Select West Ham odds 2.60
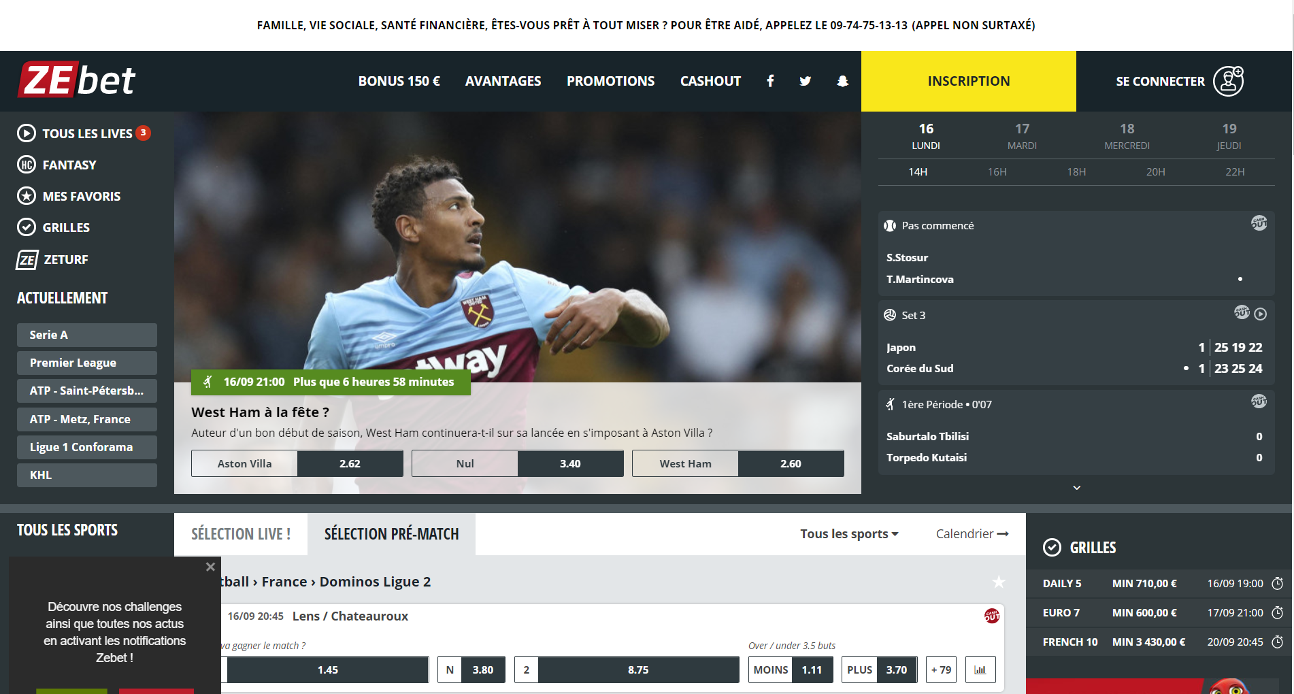Viewport: 1294px width, 694px height. coord(738,463)
